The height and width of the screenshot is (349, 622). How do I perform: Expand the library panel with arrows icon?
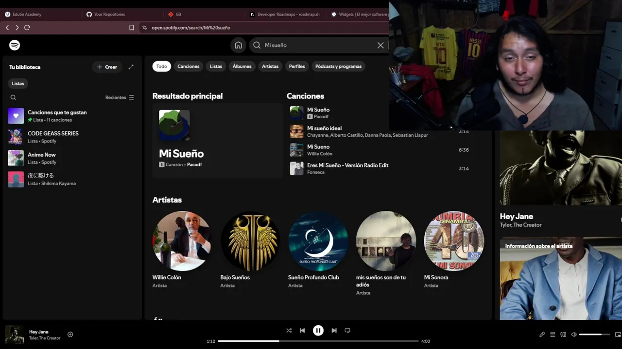click(131, 67)
